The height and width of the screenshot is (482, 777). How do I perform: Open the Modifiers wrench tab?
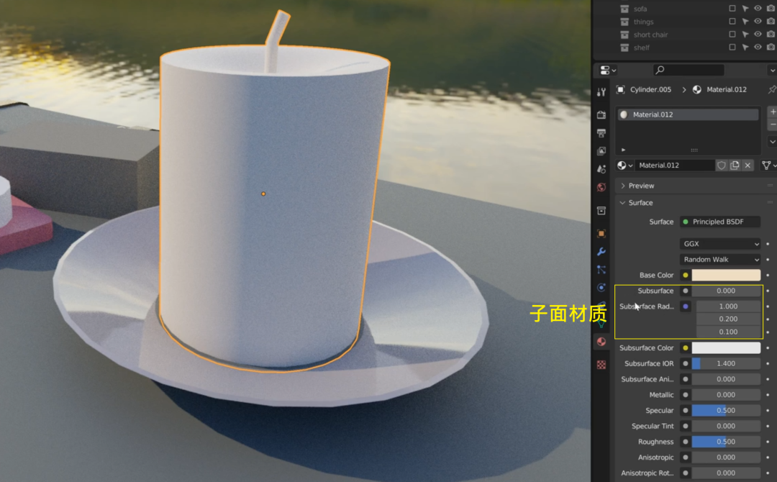click(x=601, y=252)
